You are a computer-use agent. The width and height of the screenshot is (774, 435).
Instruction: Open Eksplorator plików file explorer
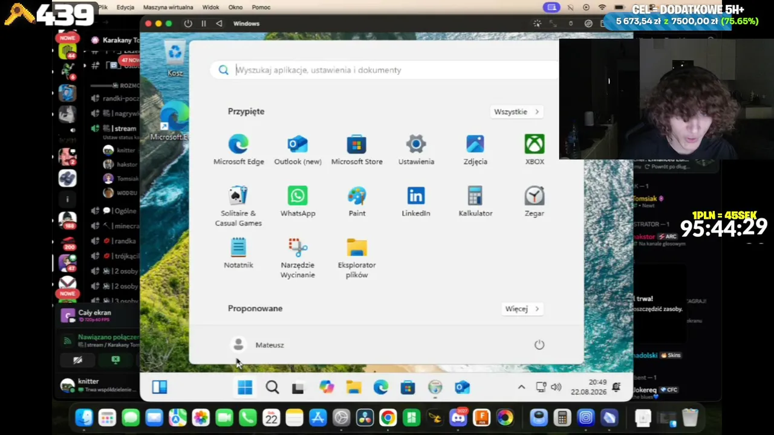point(357,258)
